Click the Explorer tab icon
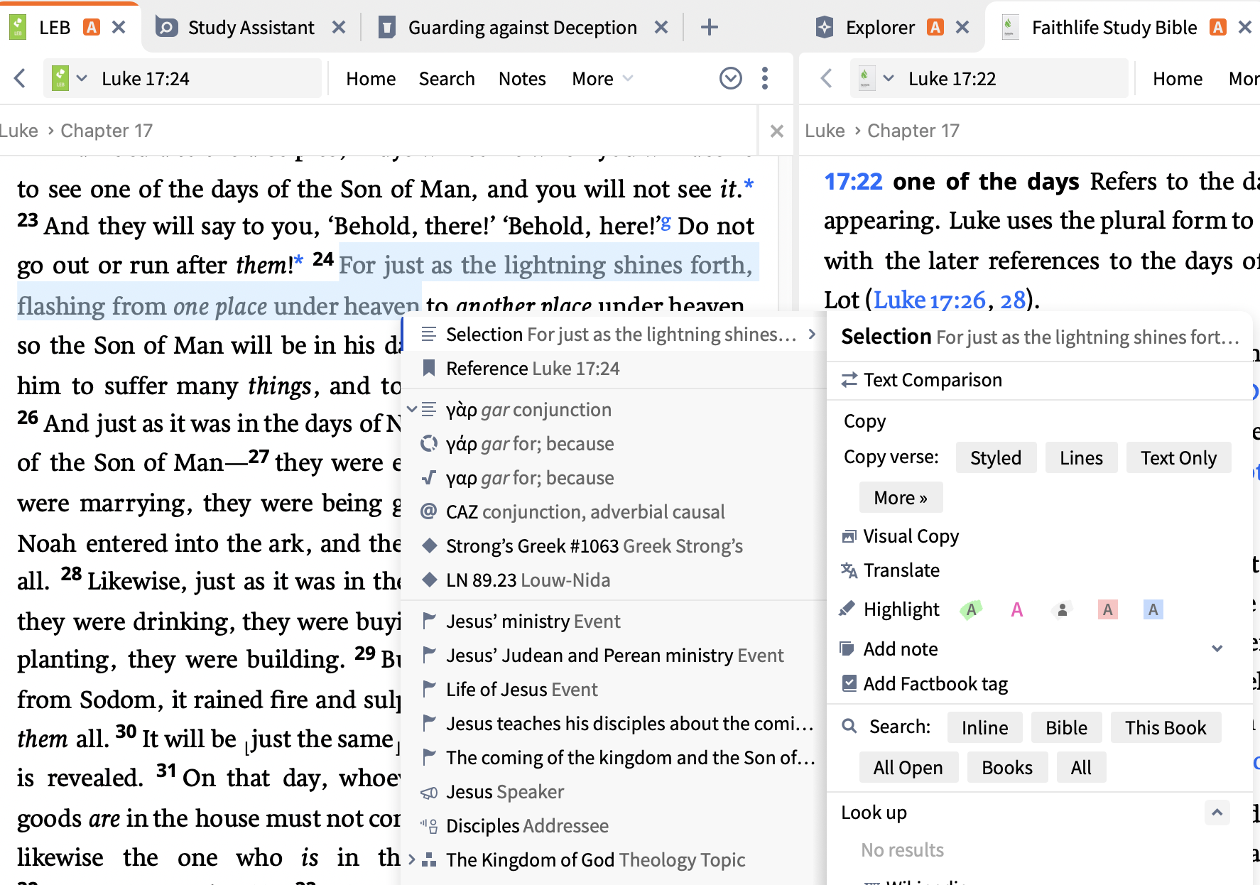1260x885 pixels. (825, 28)
